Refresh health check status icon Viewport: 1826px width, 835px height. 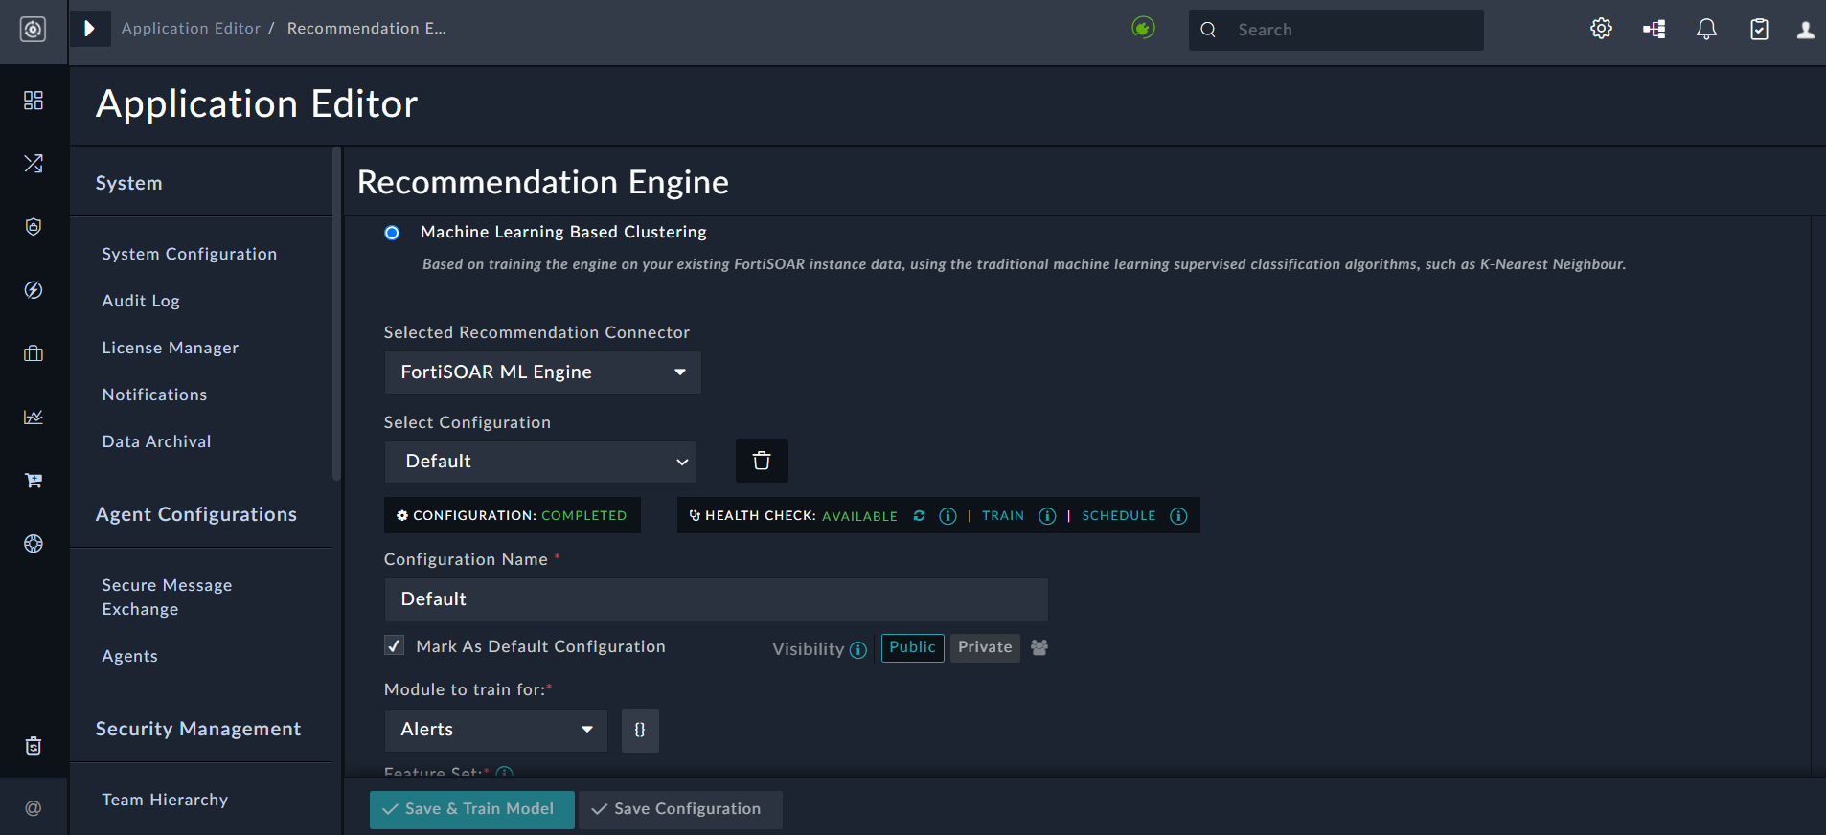[x=919, y=515]
